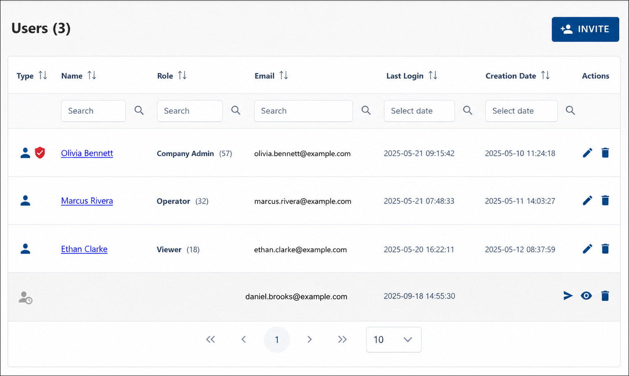Click the pending user clock icon

pyautogui.click(x=25, y=297)
